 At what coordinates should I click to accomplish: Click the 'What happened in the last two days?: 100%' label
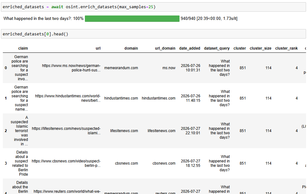click(44, 18)
